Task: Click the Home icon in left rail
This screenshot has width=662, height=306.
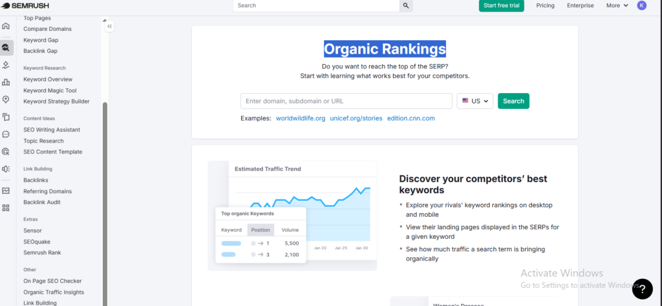Action: pos(6,26)
